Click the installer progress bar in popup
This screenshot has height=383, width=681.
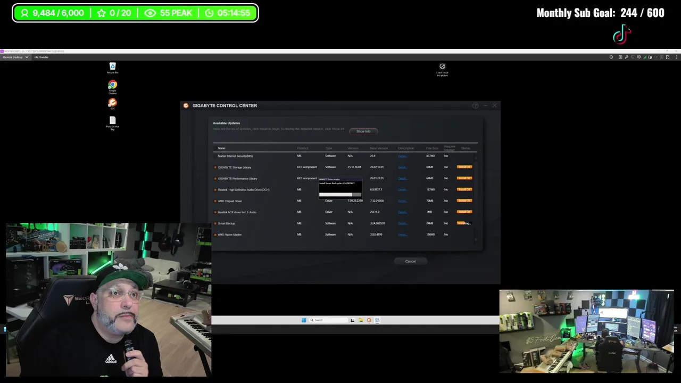click(340, 195)
